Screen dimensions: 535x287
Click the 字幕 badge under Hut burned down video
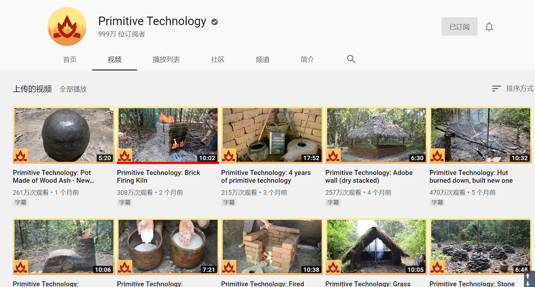click(x=437, y=202)
